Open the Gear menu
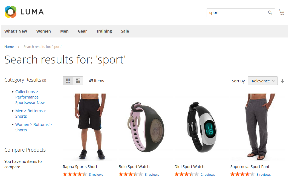This screenshot has height=179, width=289. click(82, 31)
